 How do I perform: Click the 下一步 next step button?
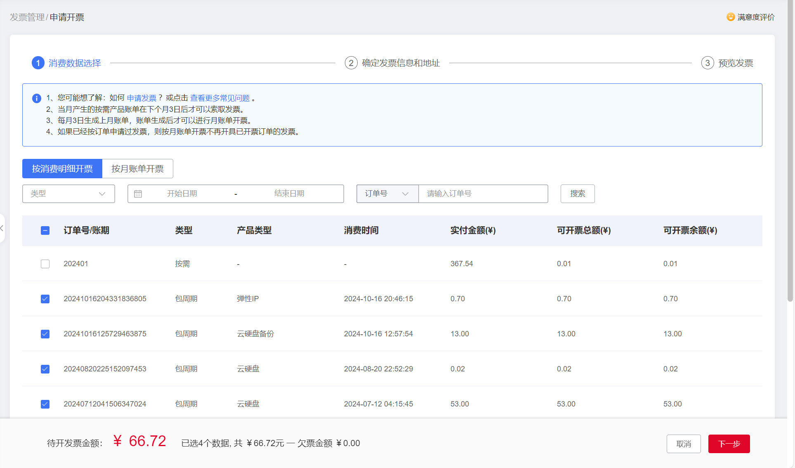pos(729,444)
